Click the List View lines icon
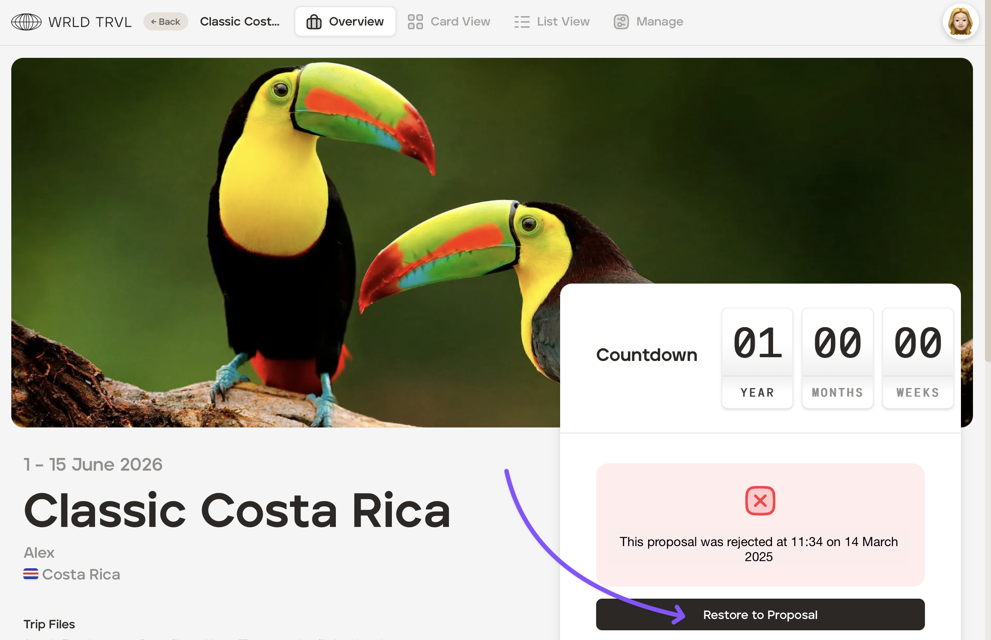The height and width of the screenshot is (640, 991). tap(522, 22)
